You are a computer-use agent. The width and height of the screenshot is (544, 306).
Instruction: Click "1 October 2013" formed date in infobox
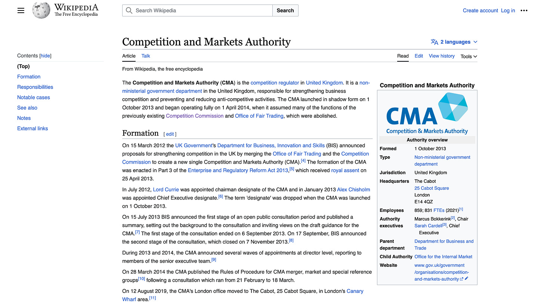click(430, 149)
